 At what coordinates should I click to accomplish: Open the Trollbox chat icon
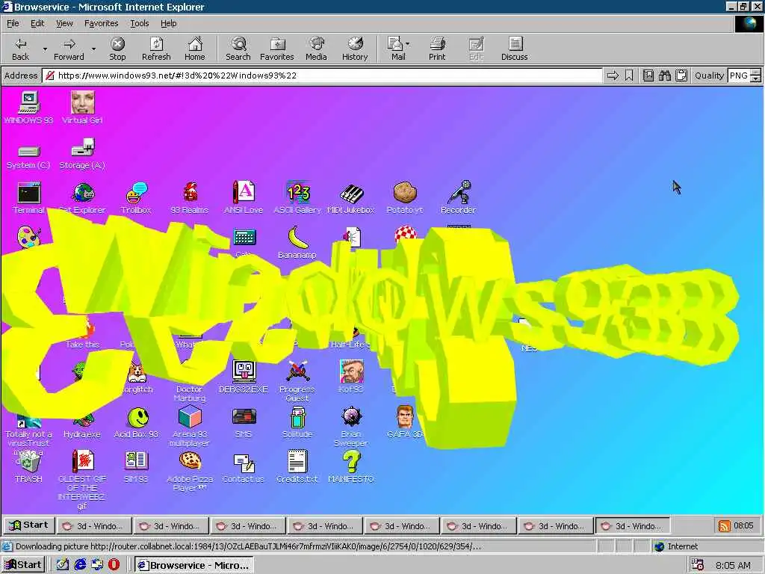point(136,197)
